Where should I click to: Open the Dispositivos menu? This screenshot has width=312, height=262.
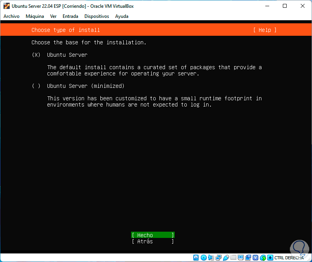tap(97, 16)
